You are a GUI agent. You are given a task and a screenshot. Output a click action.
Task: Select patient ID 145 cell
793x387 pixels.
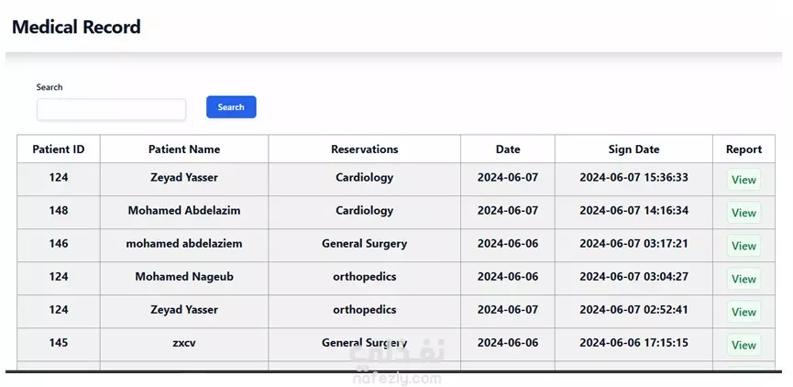pyautogui.click(x=59, y=342)
